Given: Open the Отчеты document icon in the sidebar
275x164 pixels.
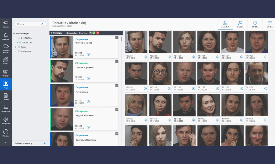Looking at the screenshot, I should point(6,97).
